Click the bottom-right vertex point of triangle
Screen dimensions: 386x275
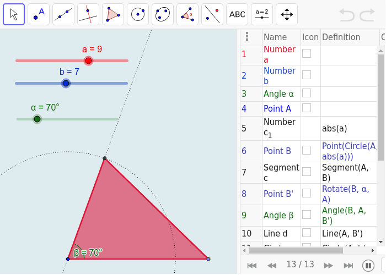point(208,259)
